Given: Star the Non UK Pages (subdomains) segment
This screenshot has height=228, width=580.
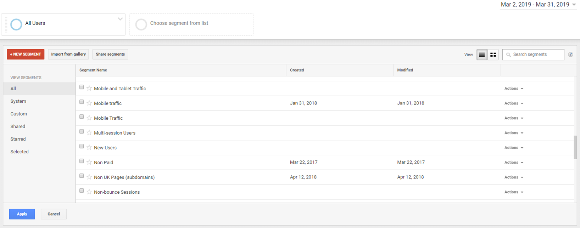Looking at the screenshot, I should [89, 177].
